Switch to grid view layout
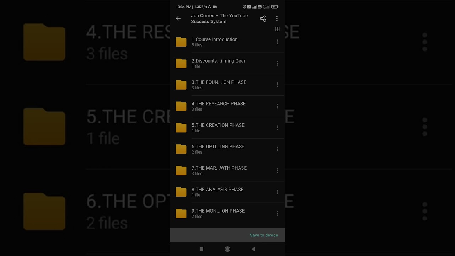 277,29
